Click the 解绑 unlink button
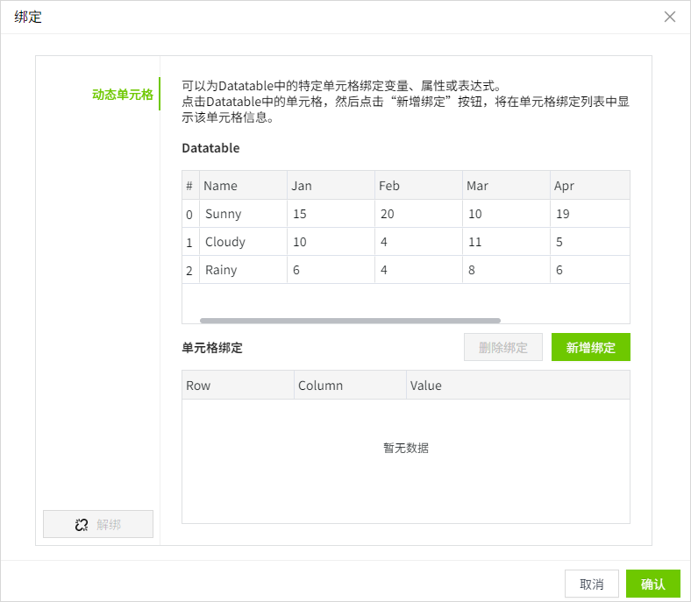The image size is (691, 602). coord(98,524)
